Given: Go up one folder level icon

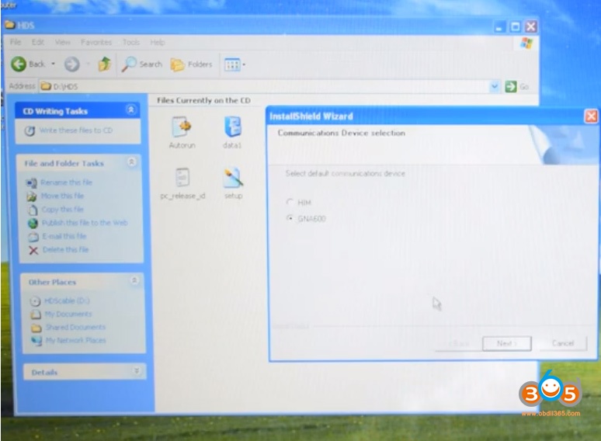Looking at the screenshot, I should click(x=104, y=64).
